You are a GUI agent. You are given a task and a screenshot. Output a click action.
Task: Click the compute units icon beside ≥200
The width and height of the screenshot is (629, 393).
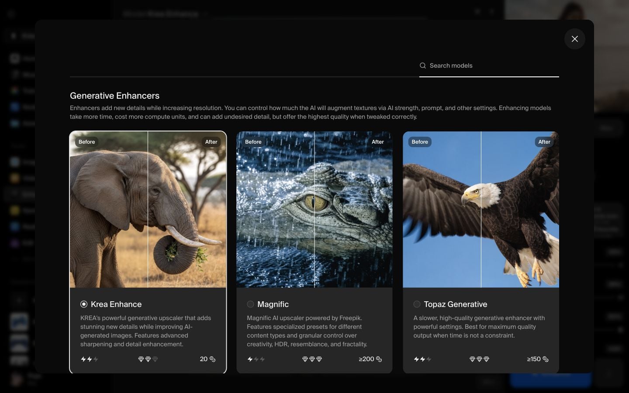(x=379, y=359)
